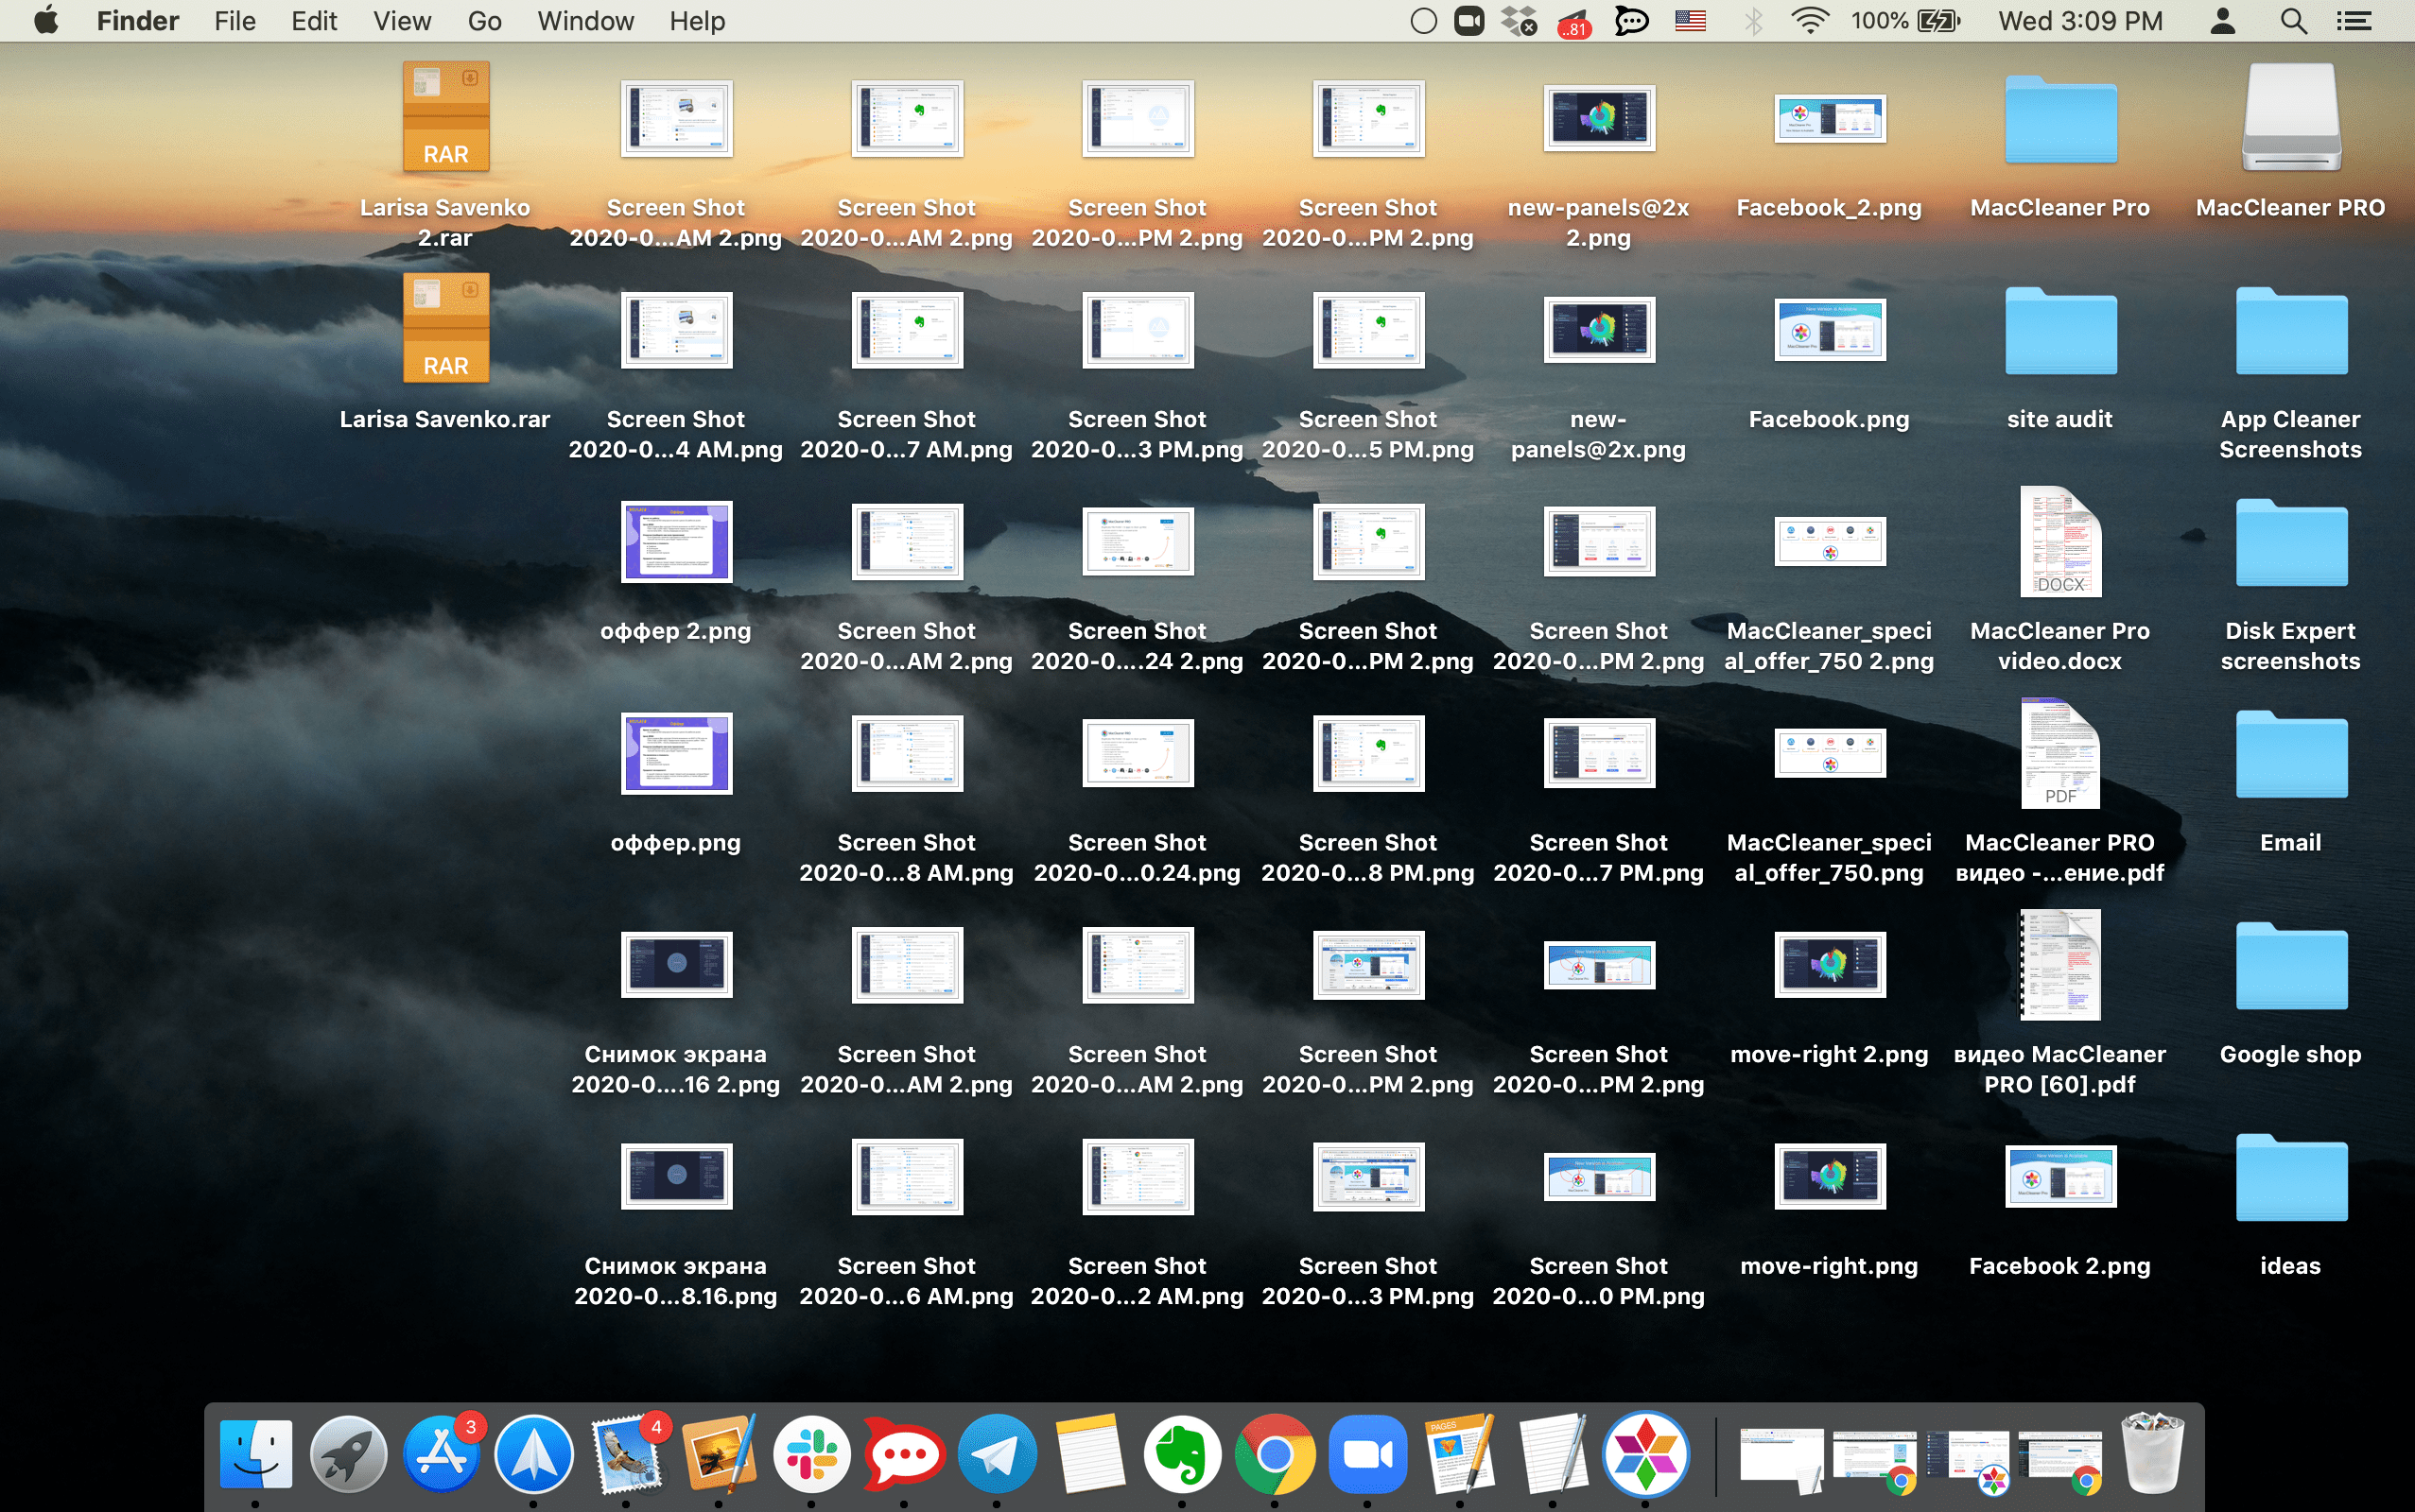Image resolution: width=2415 pixels, height=1512 pixels.
Task: Expand the ideas folder
Action: 2287,1179
